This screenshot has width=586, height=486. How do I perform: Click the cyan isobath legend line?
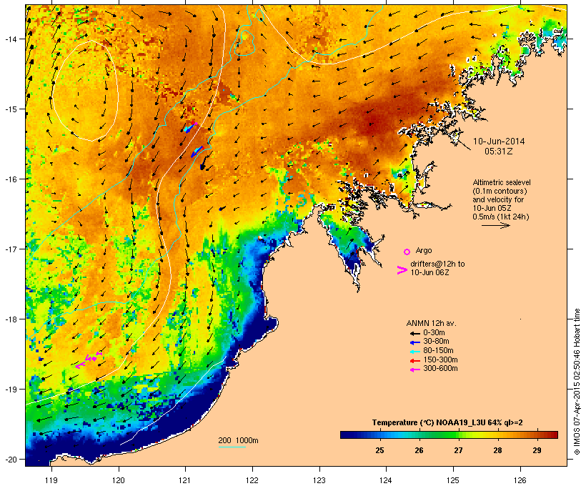[x=232, y=447]
